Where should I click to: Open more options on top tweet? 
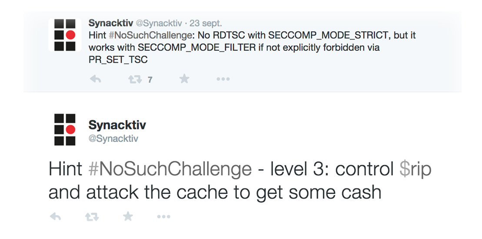[223, 79]
